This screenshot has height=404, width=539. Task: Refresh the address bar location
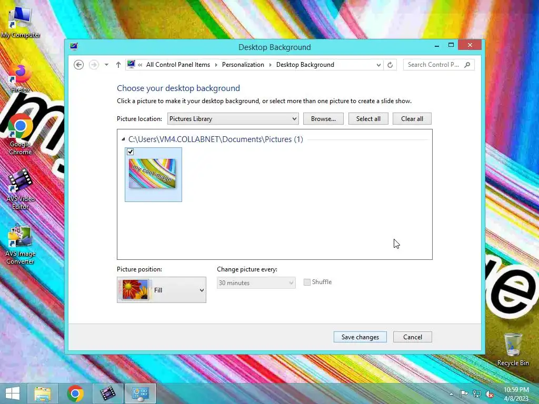(390, 65)
